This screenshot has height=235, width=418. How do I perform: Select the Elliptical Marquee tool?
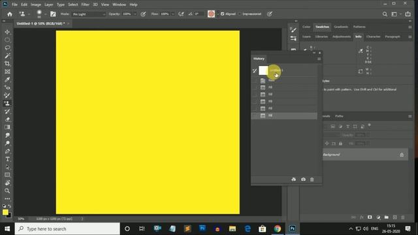[x=7, y=40]
